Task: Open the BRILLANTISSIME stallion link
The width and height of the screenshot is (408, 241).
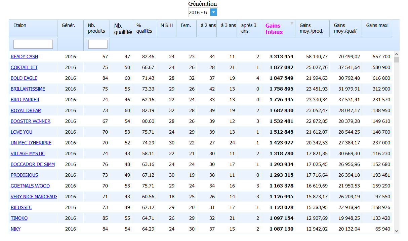Action: 28,89
